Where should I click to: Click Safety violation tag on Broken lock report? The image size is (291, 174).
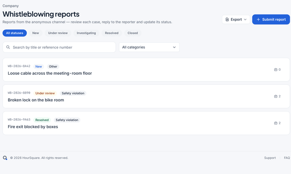(x=73, y=93)
